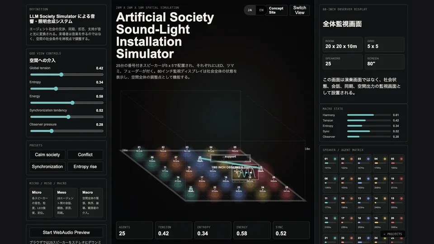Switch language to JA

250,10
